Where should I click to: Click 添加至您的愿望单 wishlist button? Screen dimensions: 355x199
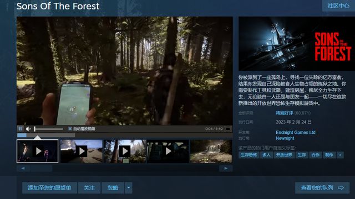pyautogui.click(x=49, y=188)
